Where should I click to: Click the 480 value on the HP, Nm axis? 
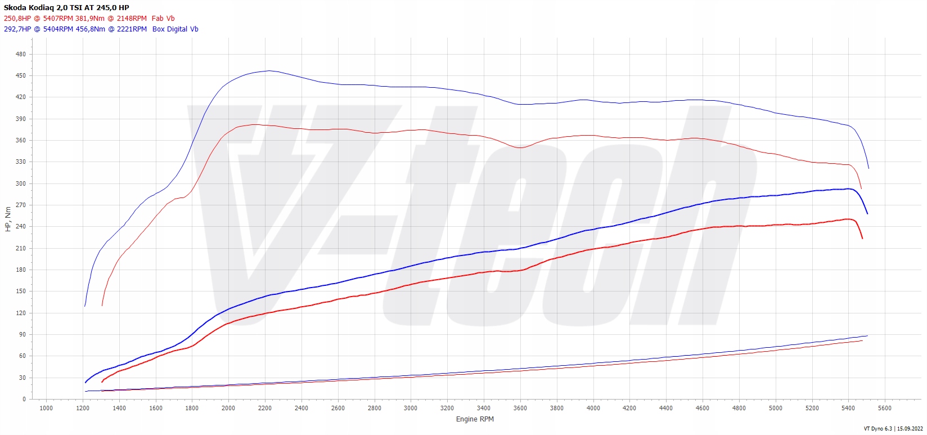pyautogui.click(x=21, y=54)
